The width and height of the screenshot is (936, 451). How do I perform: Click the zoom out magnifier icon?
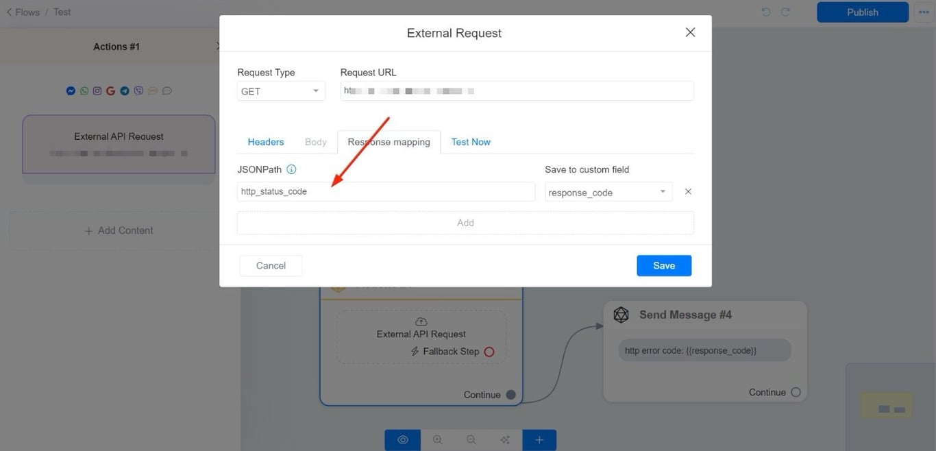coord(471,440)
